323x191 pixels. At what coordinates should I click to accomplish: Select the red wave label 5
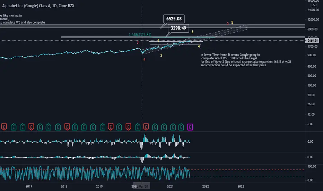click(x=228, y=24)
